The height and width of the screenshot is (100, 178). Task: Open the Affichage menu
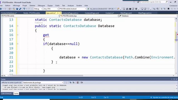pyautogui.click(x=16, y=6)
